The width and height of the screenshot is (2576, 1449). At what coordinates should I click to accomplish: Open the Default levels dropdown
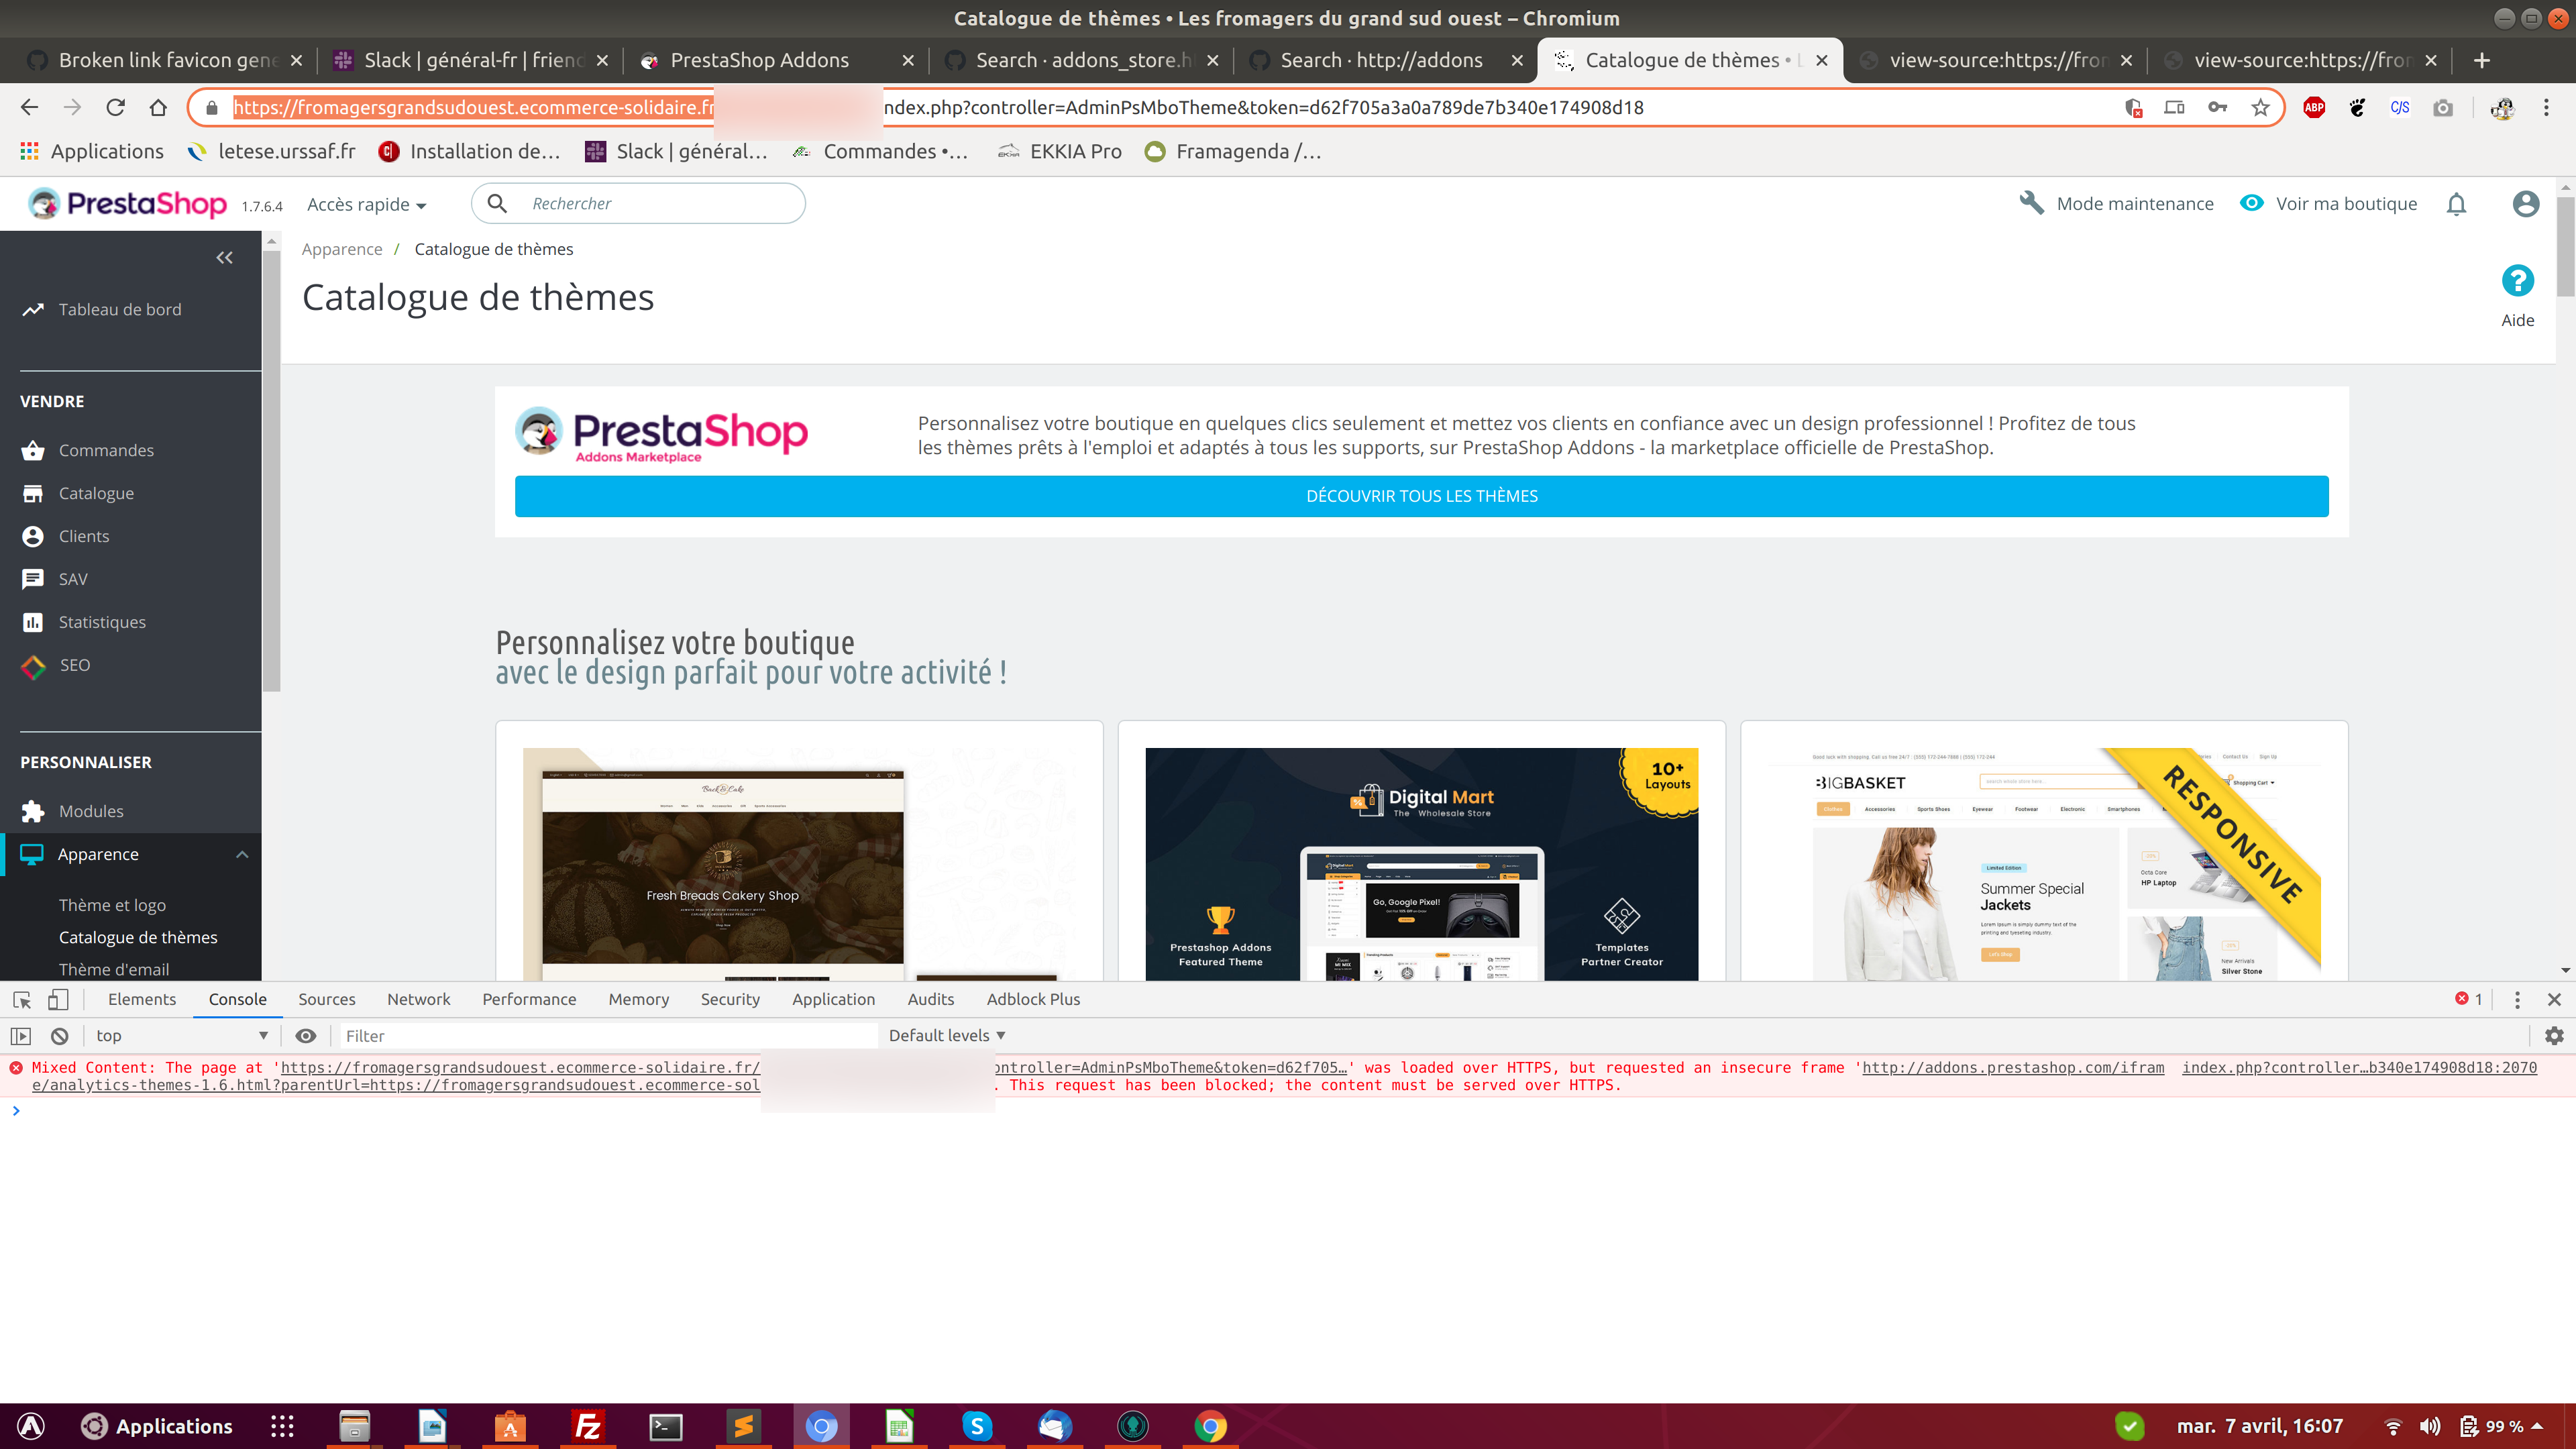click(x=944, y=1035)
